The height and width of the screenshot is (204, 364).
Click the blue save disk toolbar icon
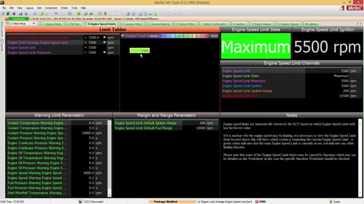(x=20, y=14)
